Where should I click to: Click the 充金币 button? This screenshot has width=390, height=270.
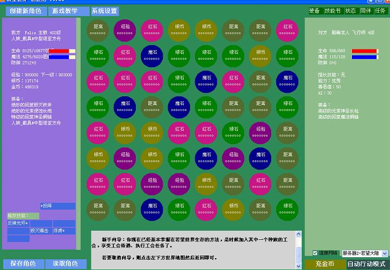click(325, 264)
